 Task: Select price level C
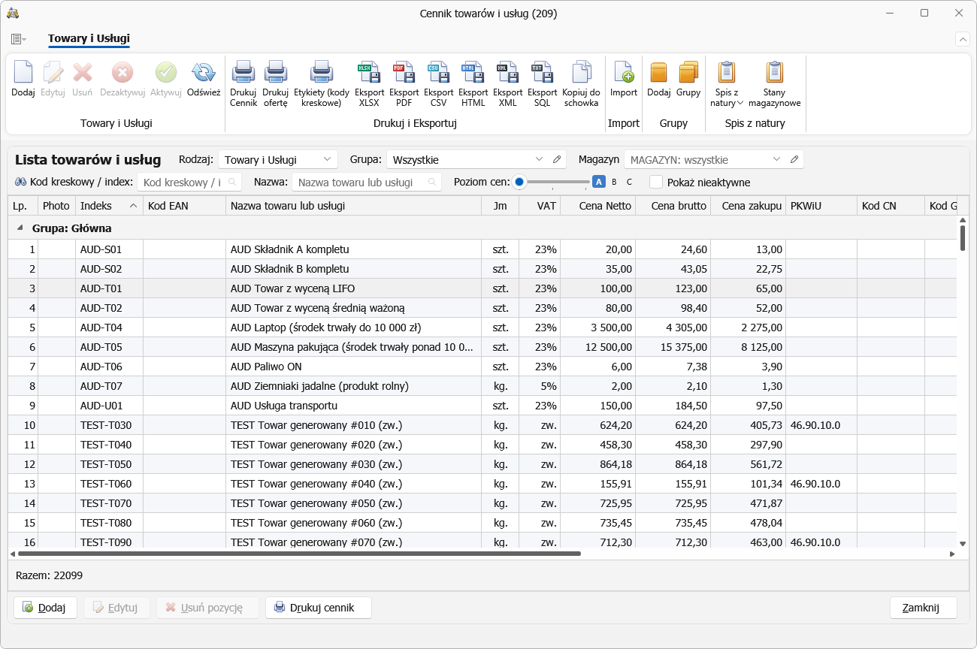[x=630, y=182]
